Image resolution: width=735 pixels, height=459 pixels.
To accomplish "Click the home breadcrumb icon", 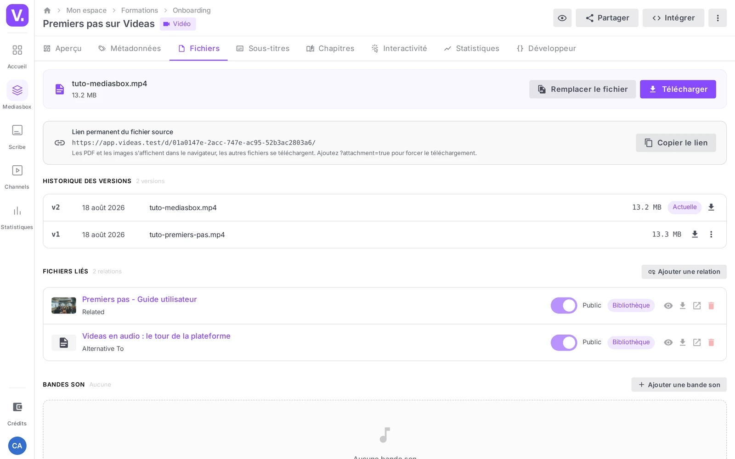I will click(x=47, y=10).
